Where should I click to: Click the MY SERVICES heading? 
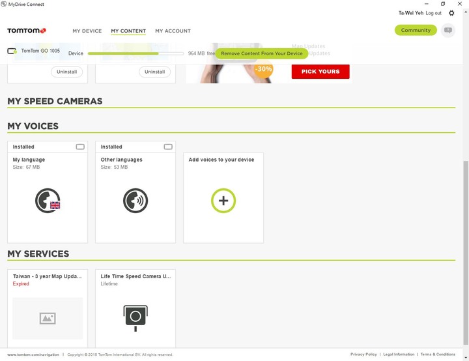click(38, 254)
